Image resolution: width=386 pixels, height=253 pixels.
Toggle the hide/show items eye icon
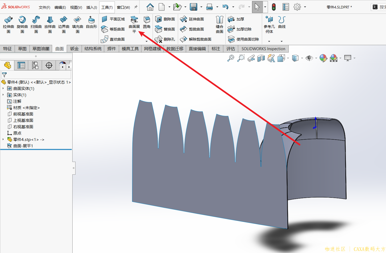coord(309,58)
